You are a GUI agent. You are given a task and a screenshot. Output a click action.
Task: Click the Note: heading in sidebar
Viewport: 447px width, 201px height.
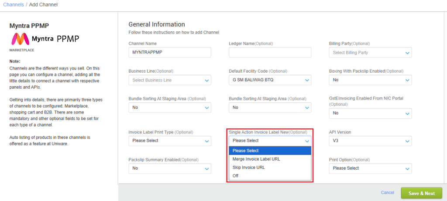click(15, 61)
